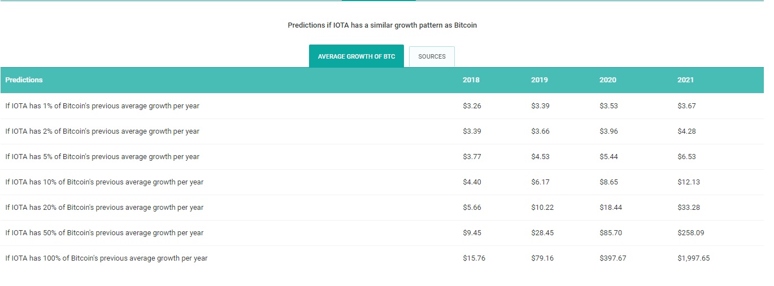Click the $15.76 value for 2018
The height and width of the screenshot is (286, 774).
click(x=473, y=258)
